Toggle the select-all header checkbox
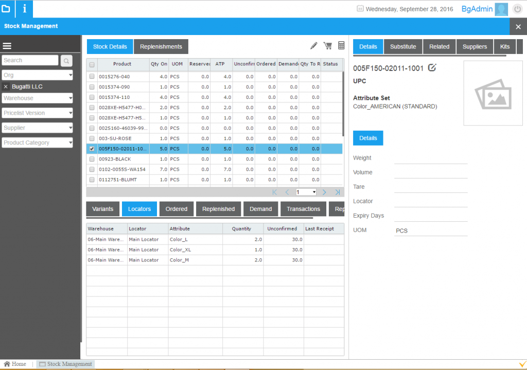This screenshot has height=370, width=527. click(92, 65)
